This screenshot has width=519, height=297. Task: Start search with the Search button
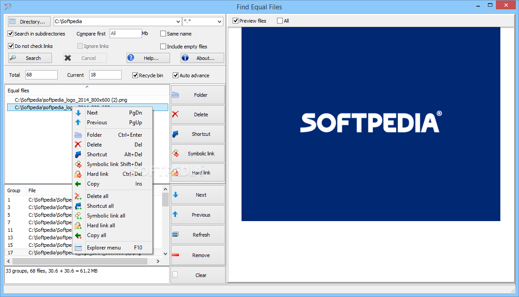click(30, 58)
